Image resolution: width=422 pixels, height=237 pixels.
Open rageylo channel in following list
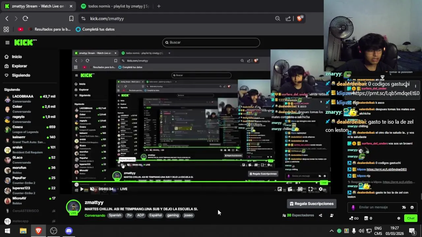(x=30, y=119)
